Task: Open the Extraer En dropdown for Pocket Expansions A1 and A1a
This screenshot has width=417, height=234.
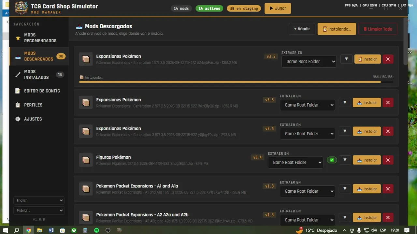Action: [307, 191]
